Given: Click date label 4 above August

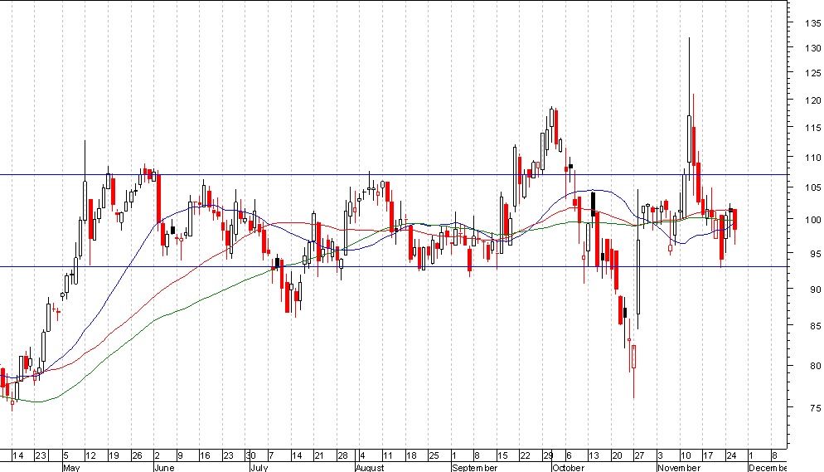Looking at the screenshot, I should coord(362,455).
